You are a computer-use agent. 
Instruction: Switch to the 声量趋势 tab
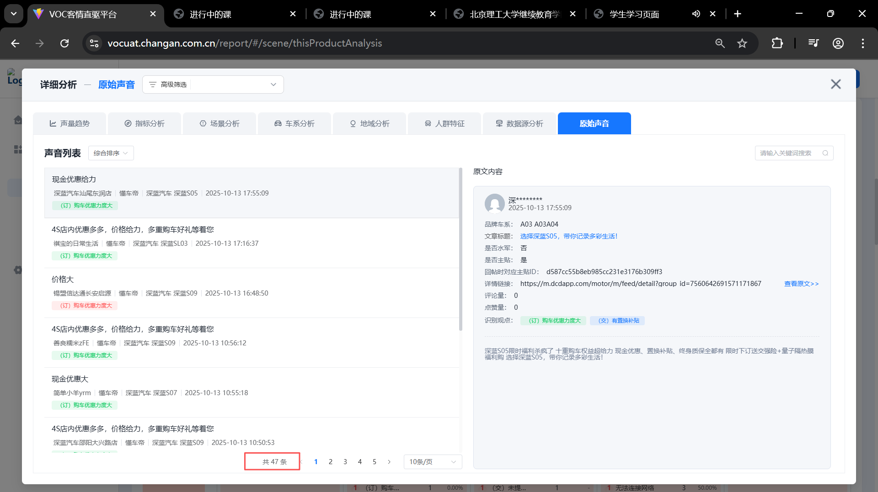[x=70, y=123]
